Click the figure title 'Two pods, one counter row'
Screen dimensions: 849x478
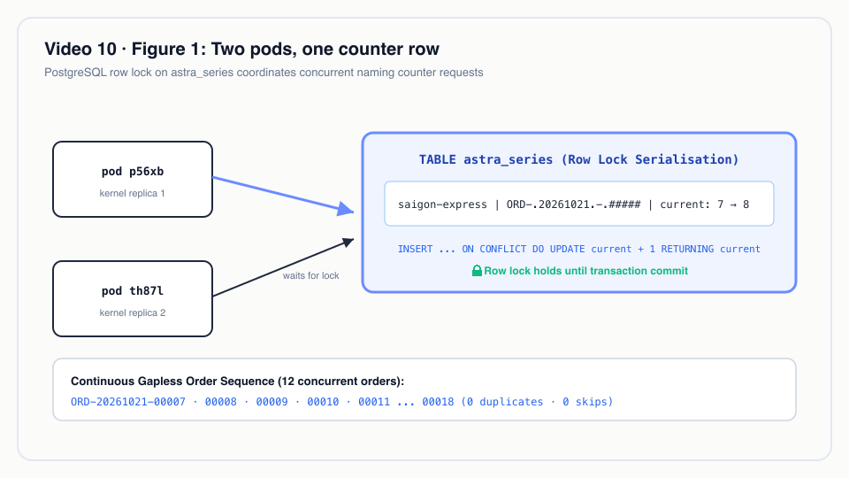[x=241, y=49]
